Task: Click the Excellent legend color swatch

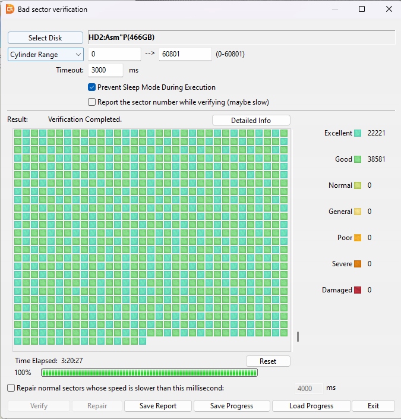Action: [358, 133]
